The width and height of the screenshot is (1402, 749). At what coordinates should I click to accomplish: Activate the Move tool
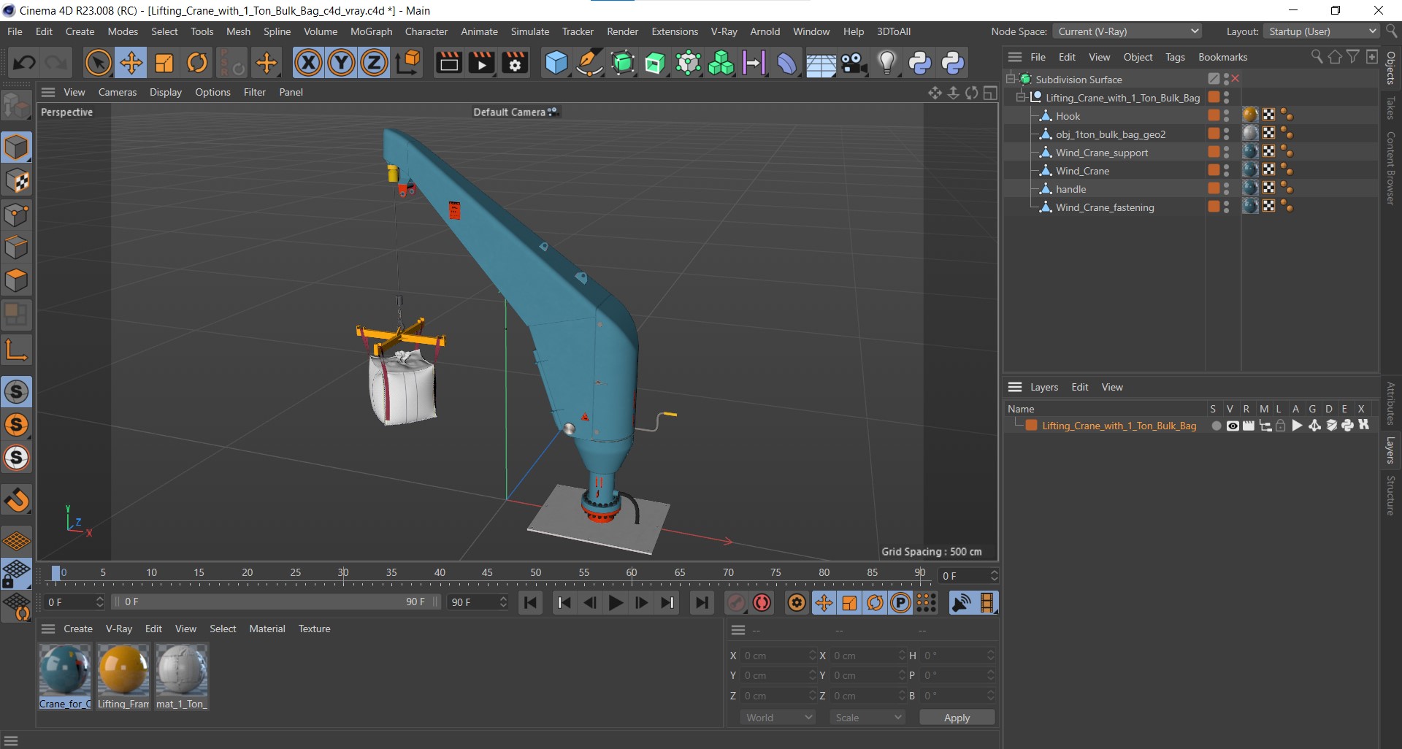coord(131,63)
